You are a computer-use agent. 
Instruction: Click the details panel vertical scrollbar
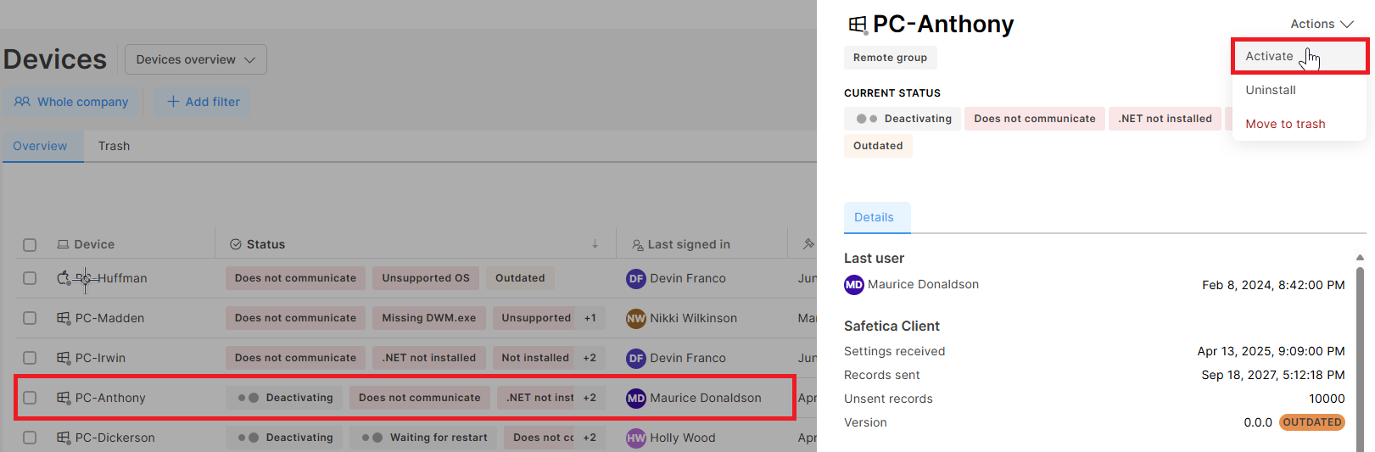pyautogui.click(x=1360, y=356)
